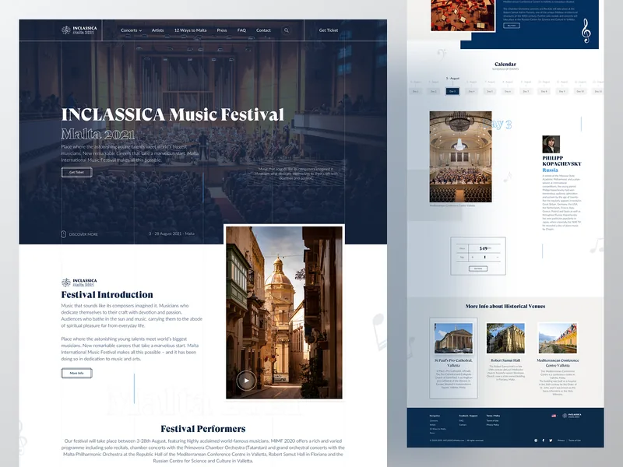Screen dimensions: 623x467
Task: Select Day 9 in the calendar
Action: point(561,91)
